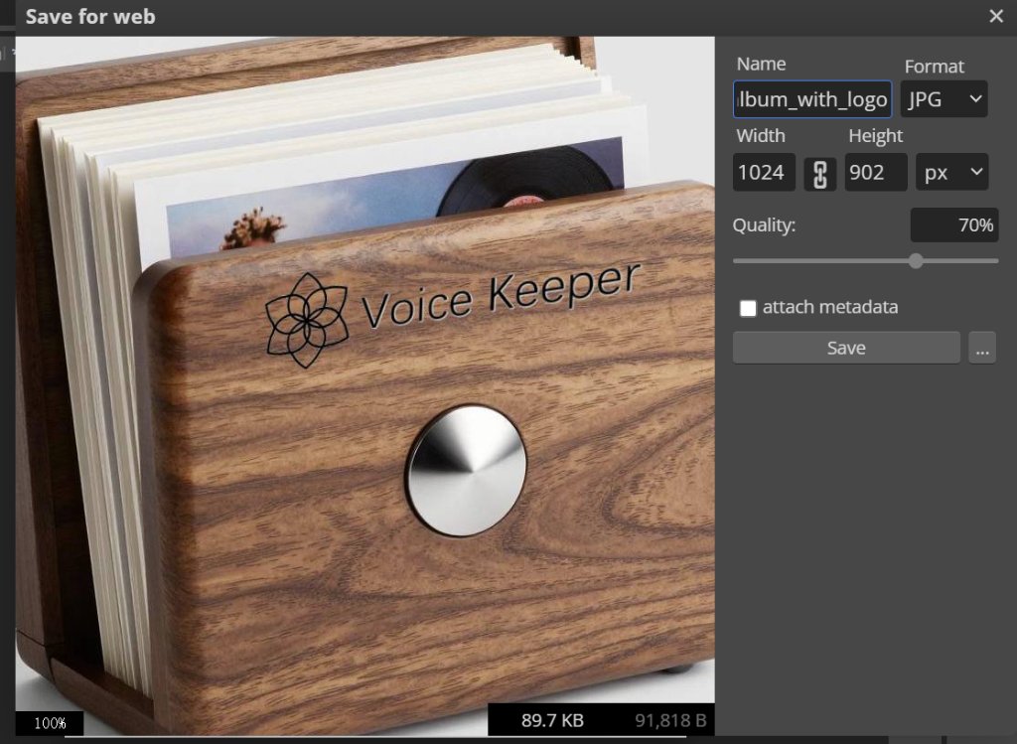Click the horizontal scrollbar below the preview
This screenshot has width=1017, height=744.
click(374, 737)
